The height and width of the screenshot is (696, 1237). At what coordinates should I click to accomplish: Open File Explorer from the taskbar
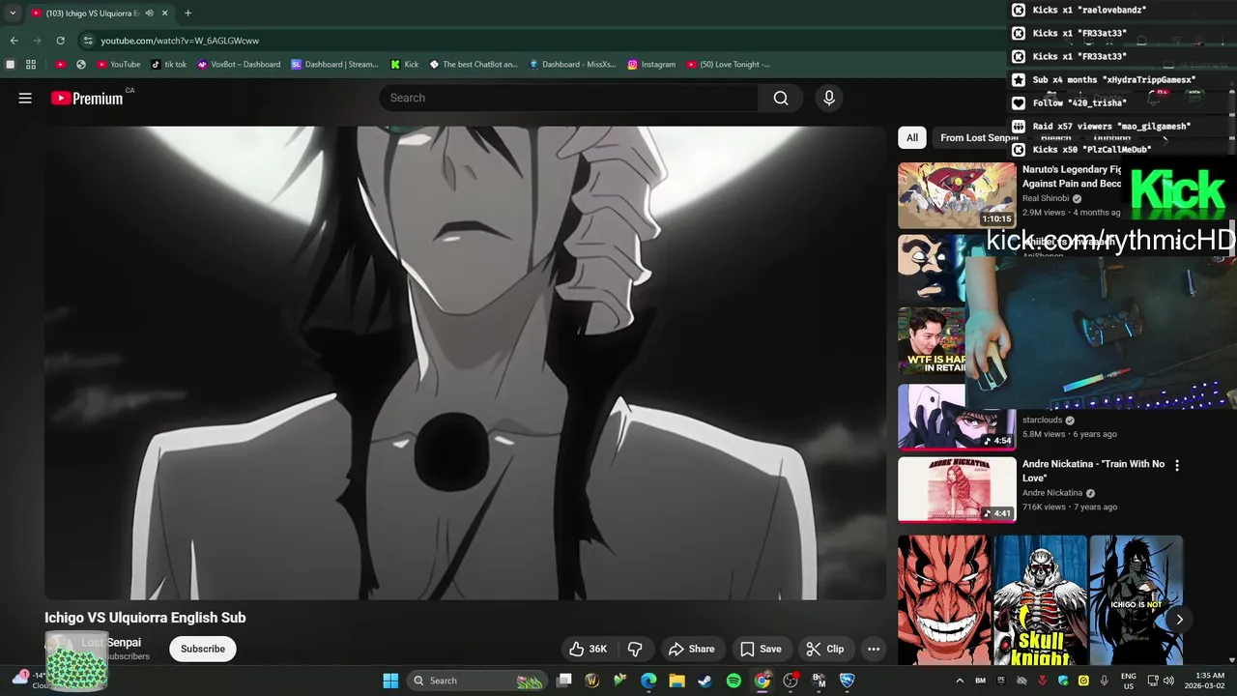pyautogui.click(x=676, y=681)
